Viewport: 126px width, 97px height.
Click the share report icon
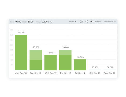click(x=86, y=21)
